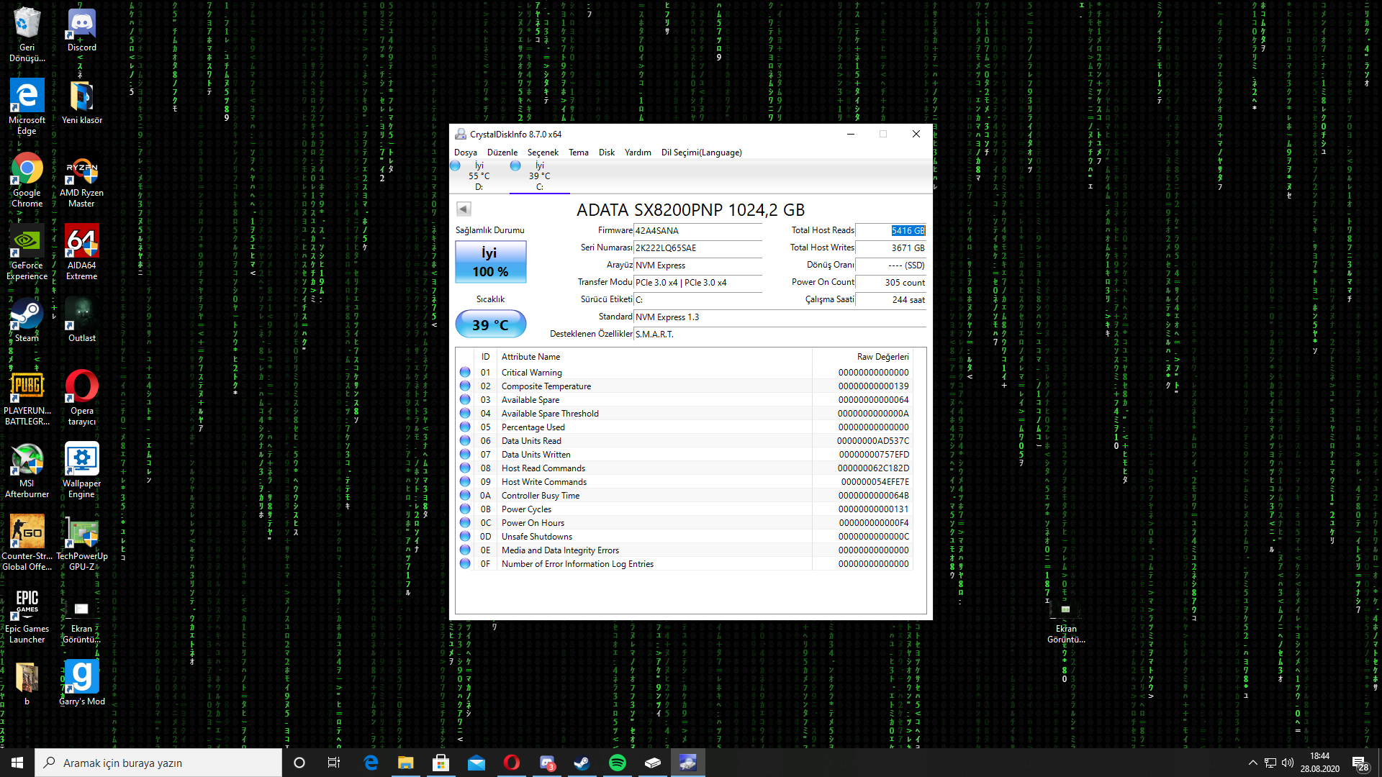Select the C: drive status tab
This screenshot has width=1382, height=777.
pos(539,176)
